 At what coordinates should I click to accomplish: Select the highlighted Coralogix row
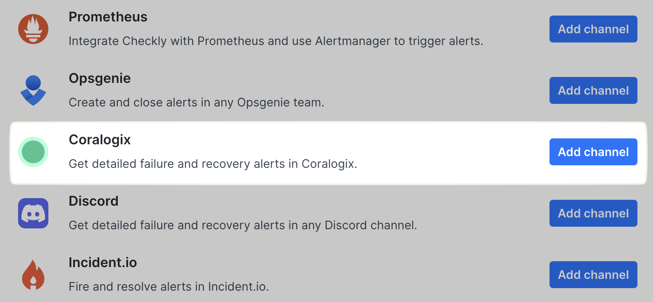(295, 152)
